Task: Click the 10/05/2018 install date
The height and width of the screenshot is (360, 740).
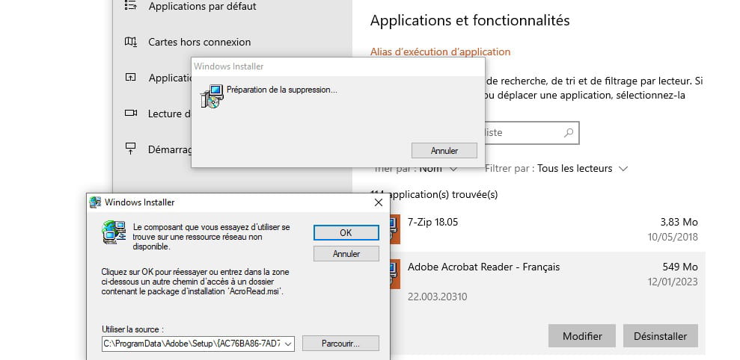Action: click(x=673, y=237)
